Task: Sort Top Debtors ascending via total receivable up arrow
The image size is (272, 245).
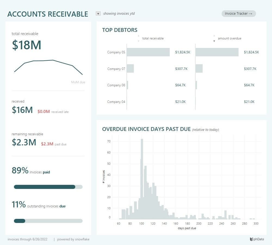Action: [138, 36]
